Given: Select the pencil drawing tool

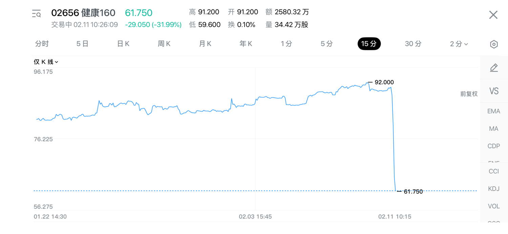Looking at the screenshot, I should click(x=494, y=68).
